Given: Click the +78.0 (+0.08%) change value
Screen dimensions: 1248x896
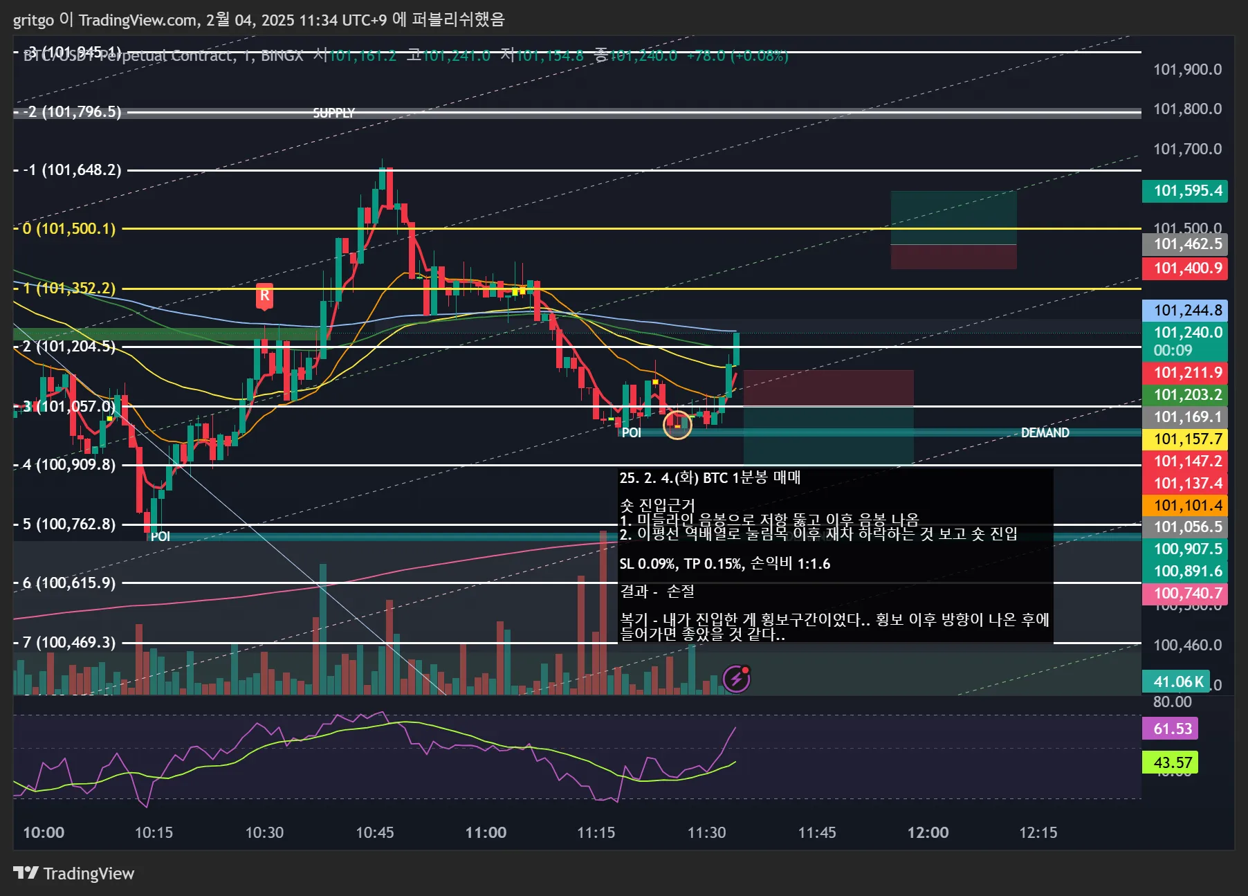Looking at the screenshot, I should 737,55.
